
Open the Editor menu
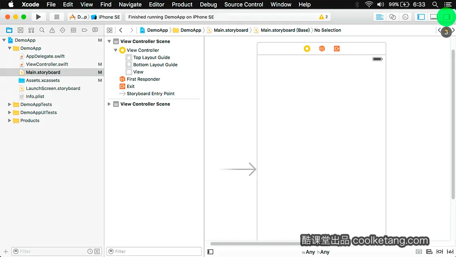(x=157, y=4)
